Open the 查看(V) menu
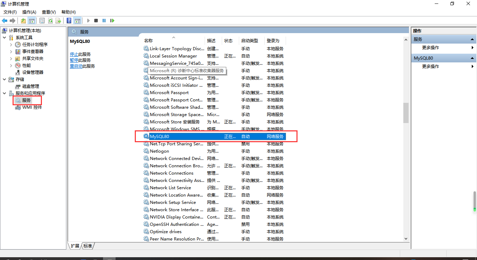 pos(49,12)
